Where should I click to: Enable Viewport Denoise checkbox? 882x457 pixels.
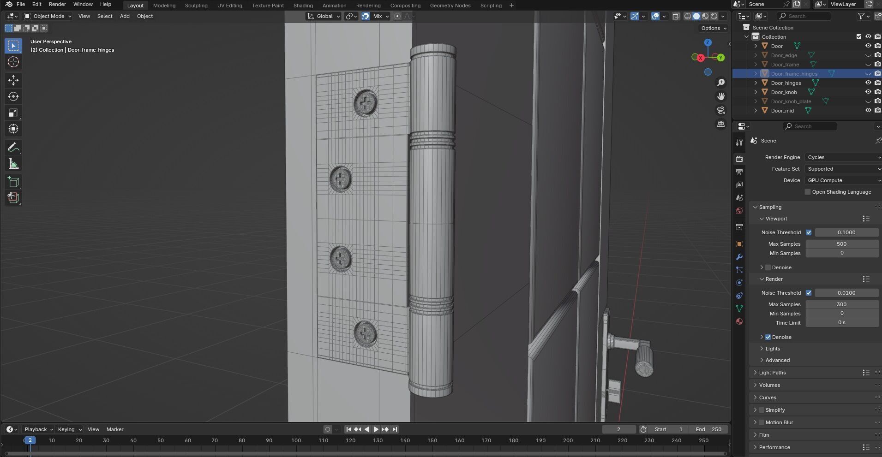[x=768, y=267]
